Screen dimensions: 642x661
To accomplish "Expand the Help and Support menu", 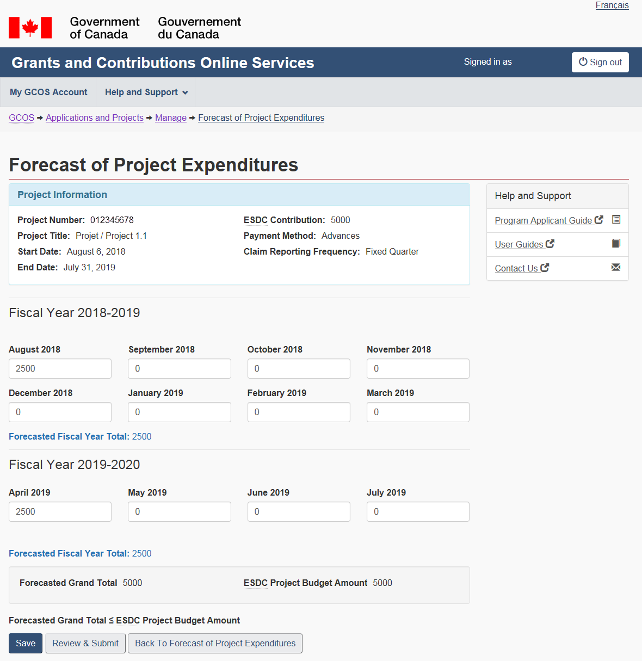I will click(146, 92).
